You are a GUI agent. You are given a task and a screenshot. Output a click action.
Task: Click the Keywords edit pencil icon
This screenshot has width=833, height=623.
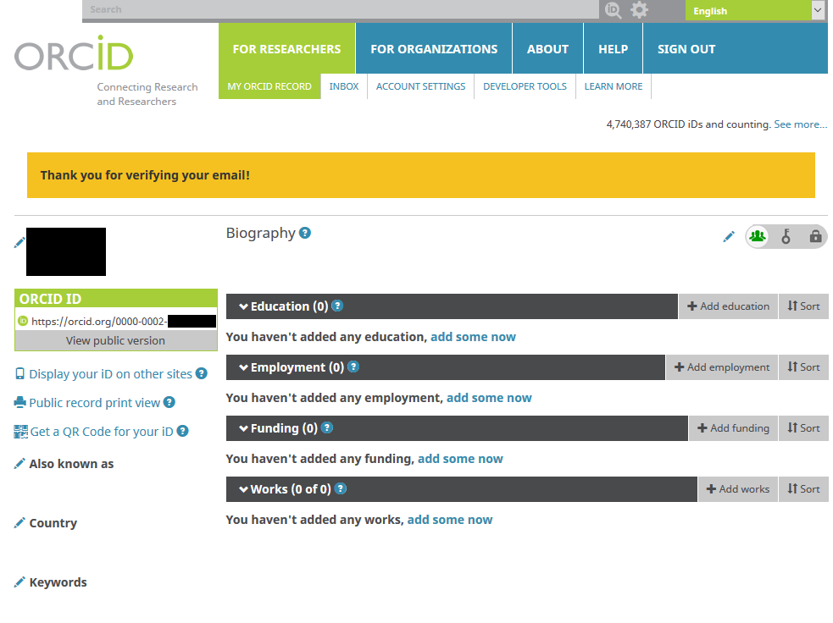click(x=19, y=582)
